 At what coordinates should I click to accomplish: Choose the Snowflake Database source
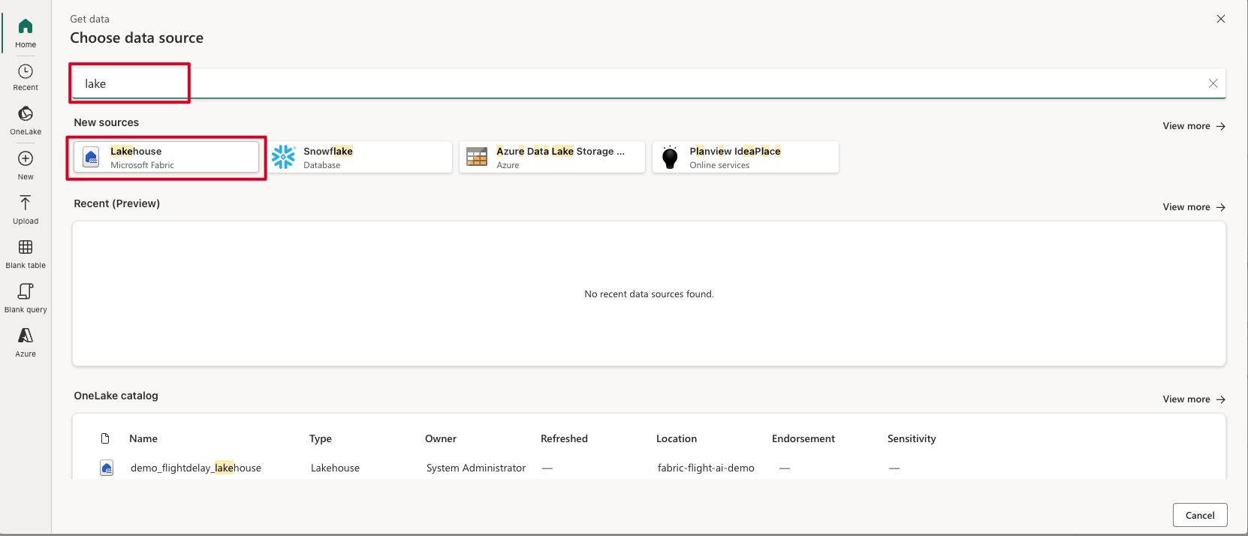pyautogui.click(x=359, y=158)
